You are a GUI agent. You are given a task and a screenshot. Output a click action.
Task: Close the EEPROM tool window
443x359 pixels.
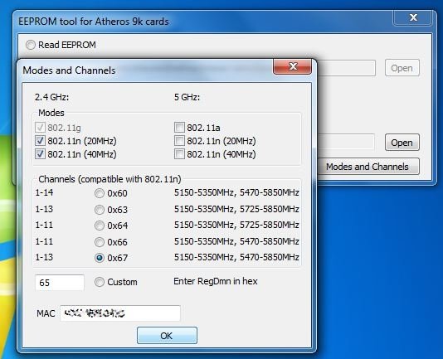(413, 17)
